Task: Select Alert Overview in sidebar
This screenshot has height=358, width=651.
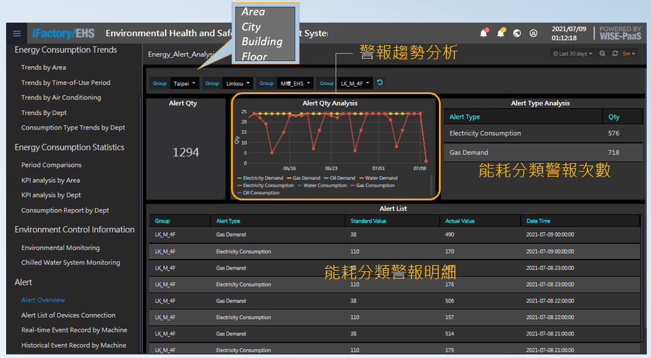Action: (43, 300)
